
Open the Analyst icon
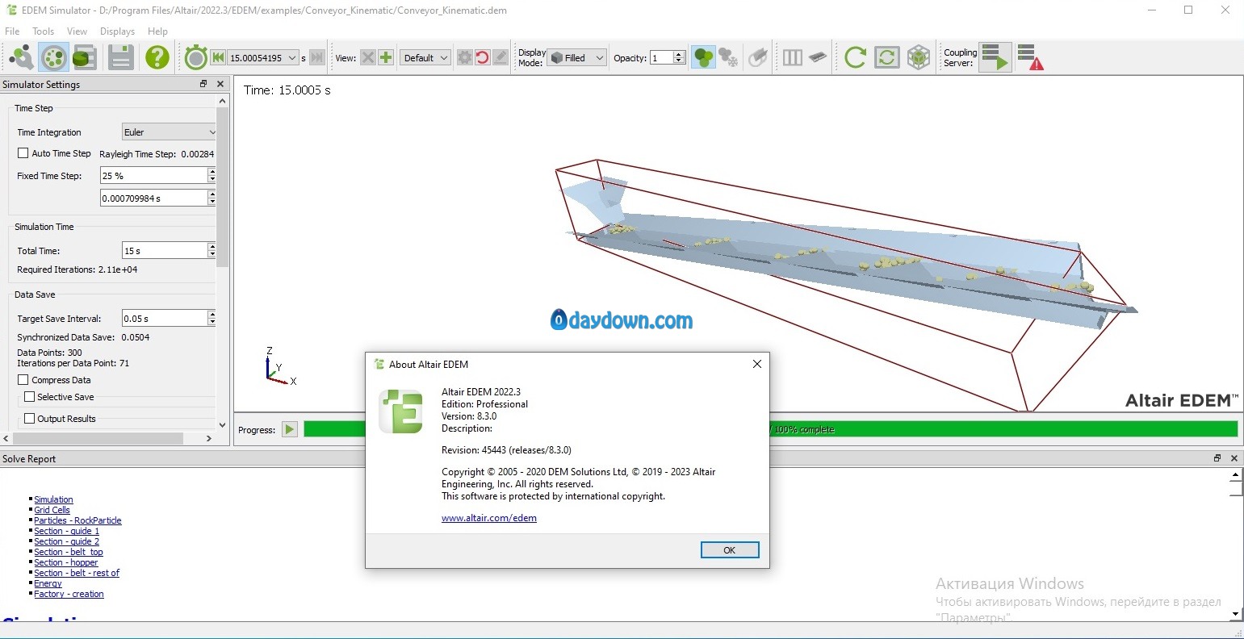click(x=85, y=57)
